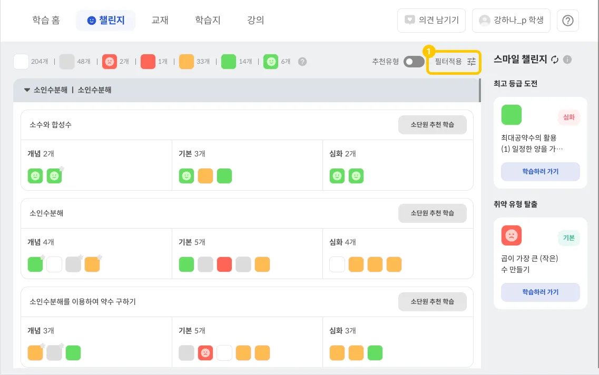Click 소단원 추천 학습 for 약수 구하기
Image resolution: width=599 pixels, height=375 pixels.
pyautogui.click(x=432, y=302)
